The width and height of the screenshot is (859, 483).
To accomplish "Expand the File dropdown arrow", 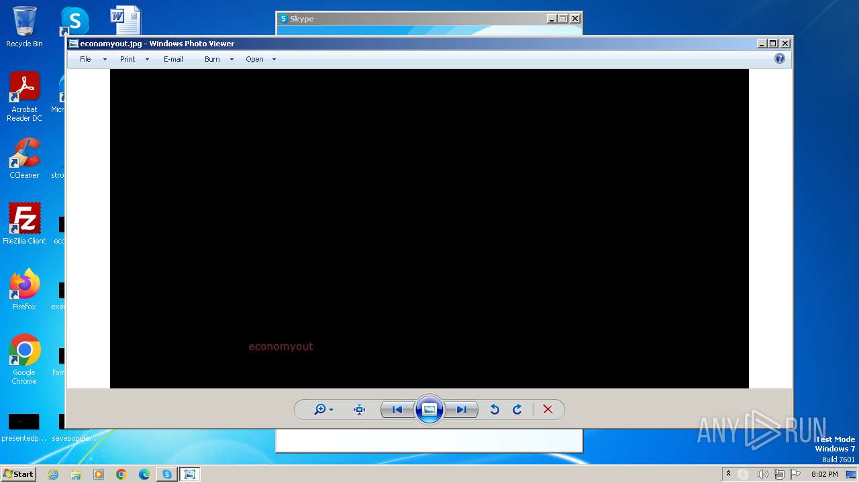I will (105, 60).
